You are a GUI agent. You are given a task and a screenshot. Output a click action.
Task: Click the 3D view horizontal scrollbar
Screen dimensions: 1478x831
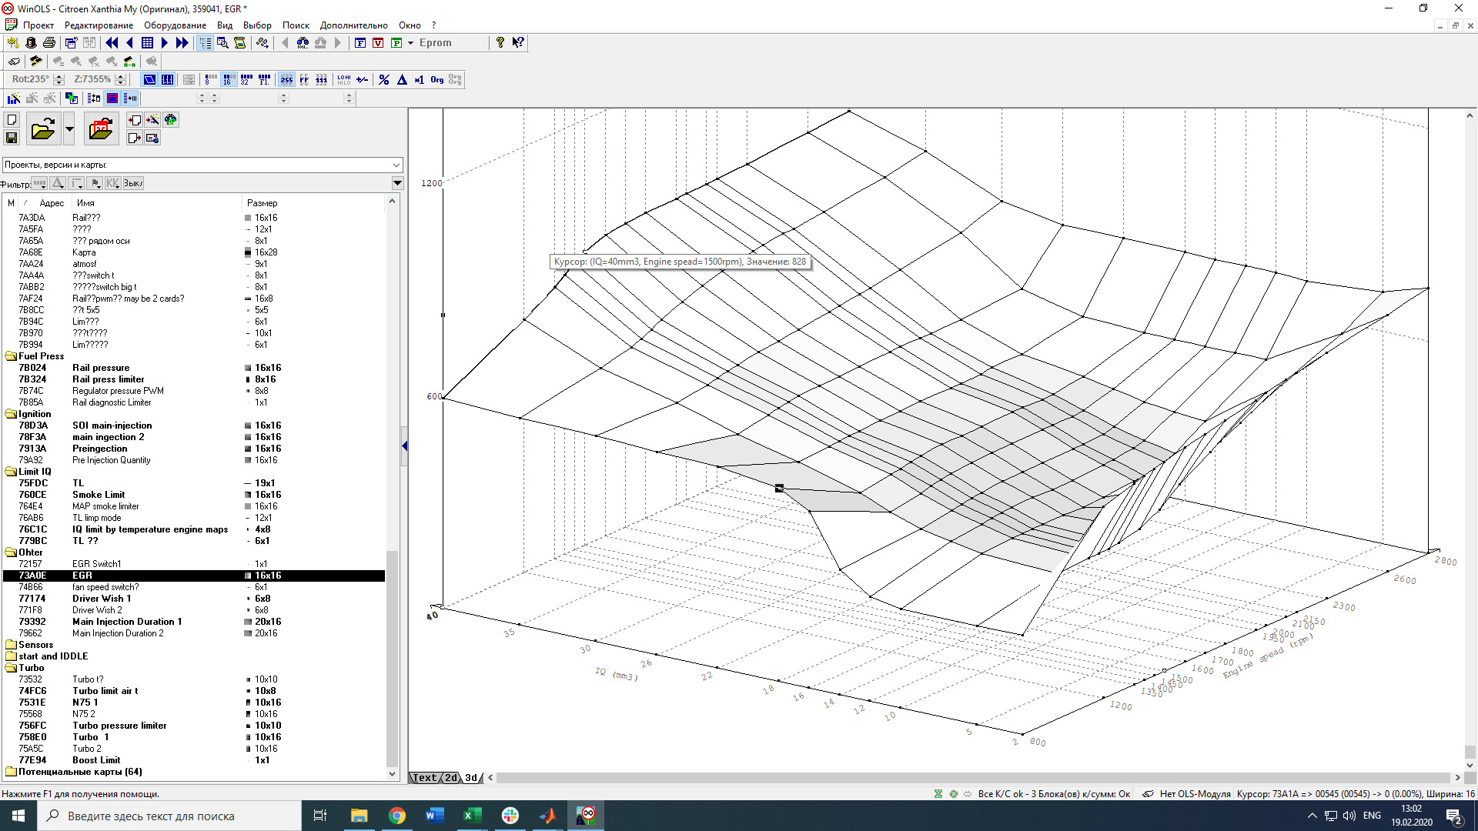click(974, 778)
